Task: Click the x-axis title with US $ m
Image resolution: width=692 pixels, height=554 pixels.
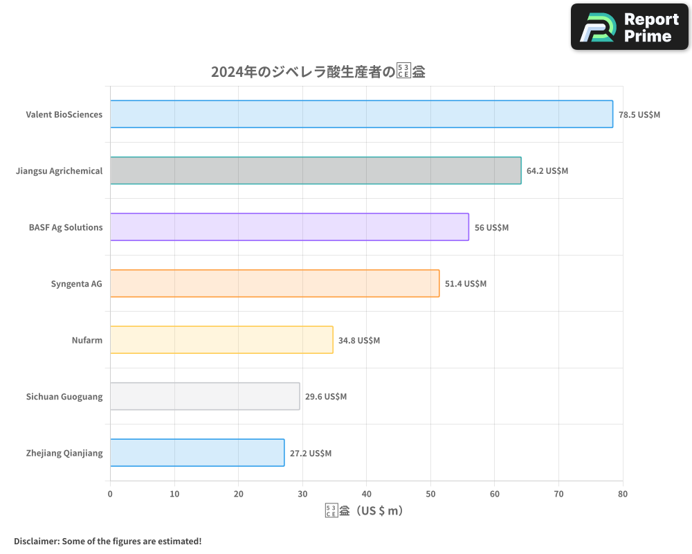Action: [364, 511]
